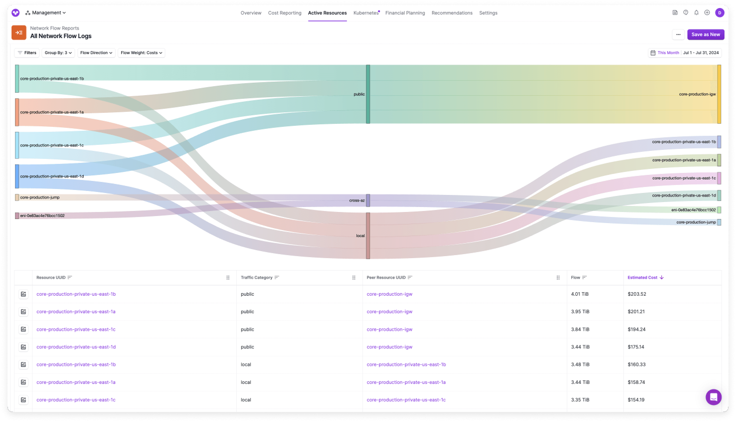The height and width of the screenshot is (422, 736).
Task: Open the more options ellipsis menu
Action: click(x=678, y=34)
